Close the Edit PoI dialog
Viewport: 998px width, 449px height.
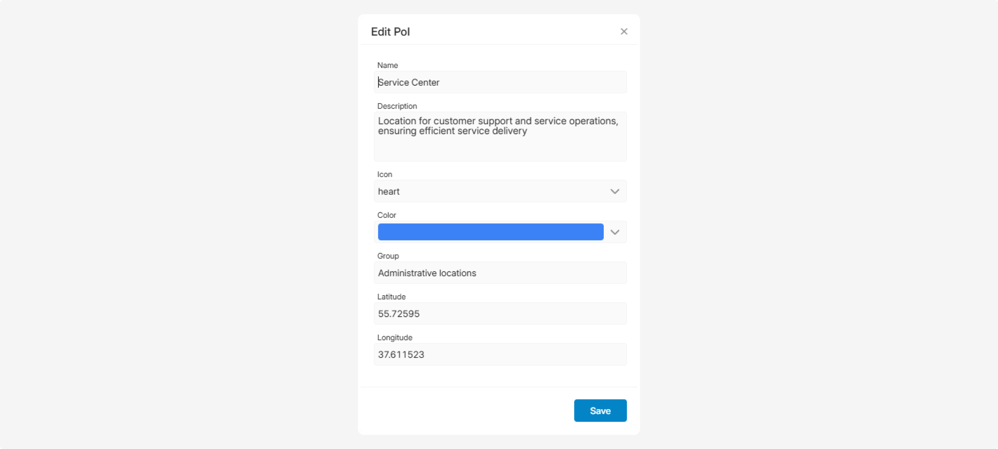(x=624, y=32)
